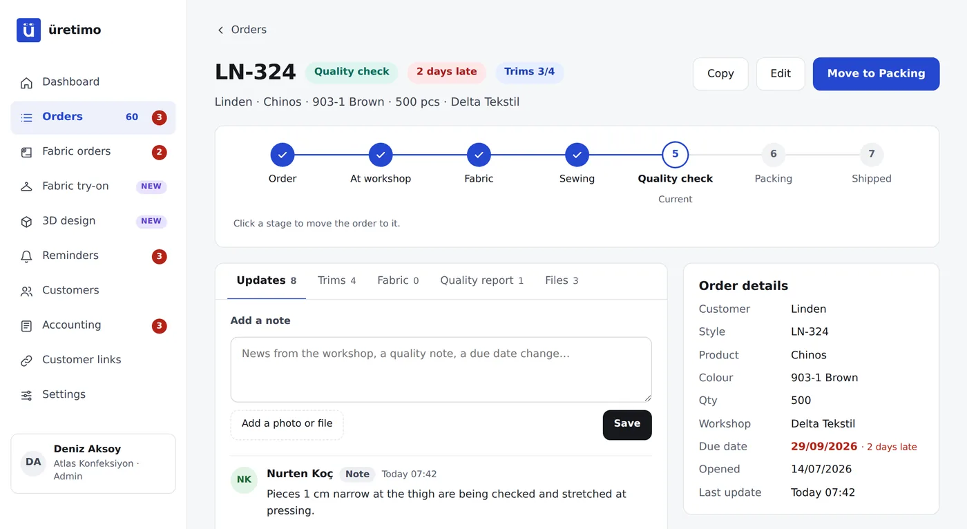The height and width of the screenshot is (529, 967).
Task: Click the Customer links chain icon
Action: coord(26,360)
